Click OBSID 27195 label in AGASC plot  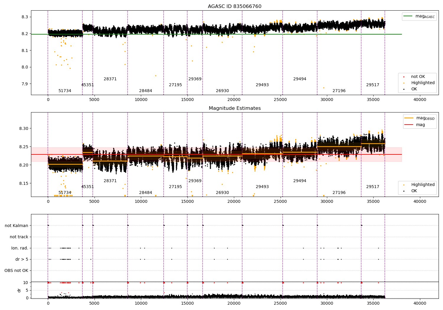175,85
